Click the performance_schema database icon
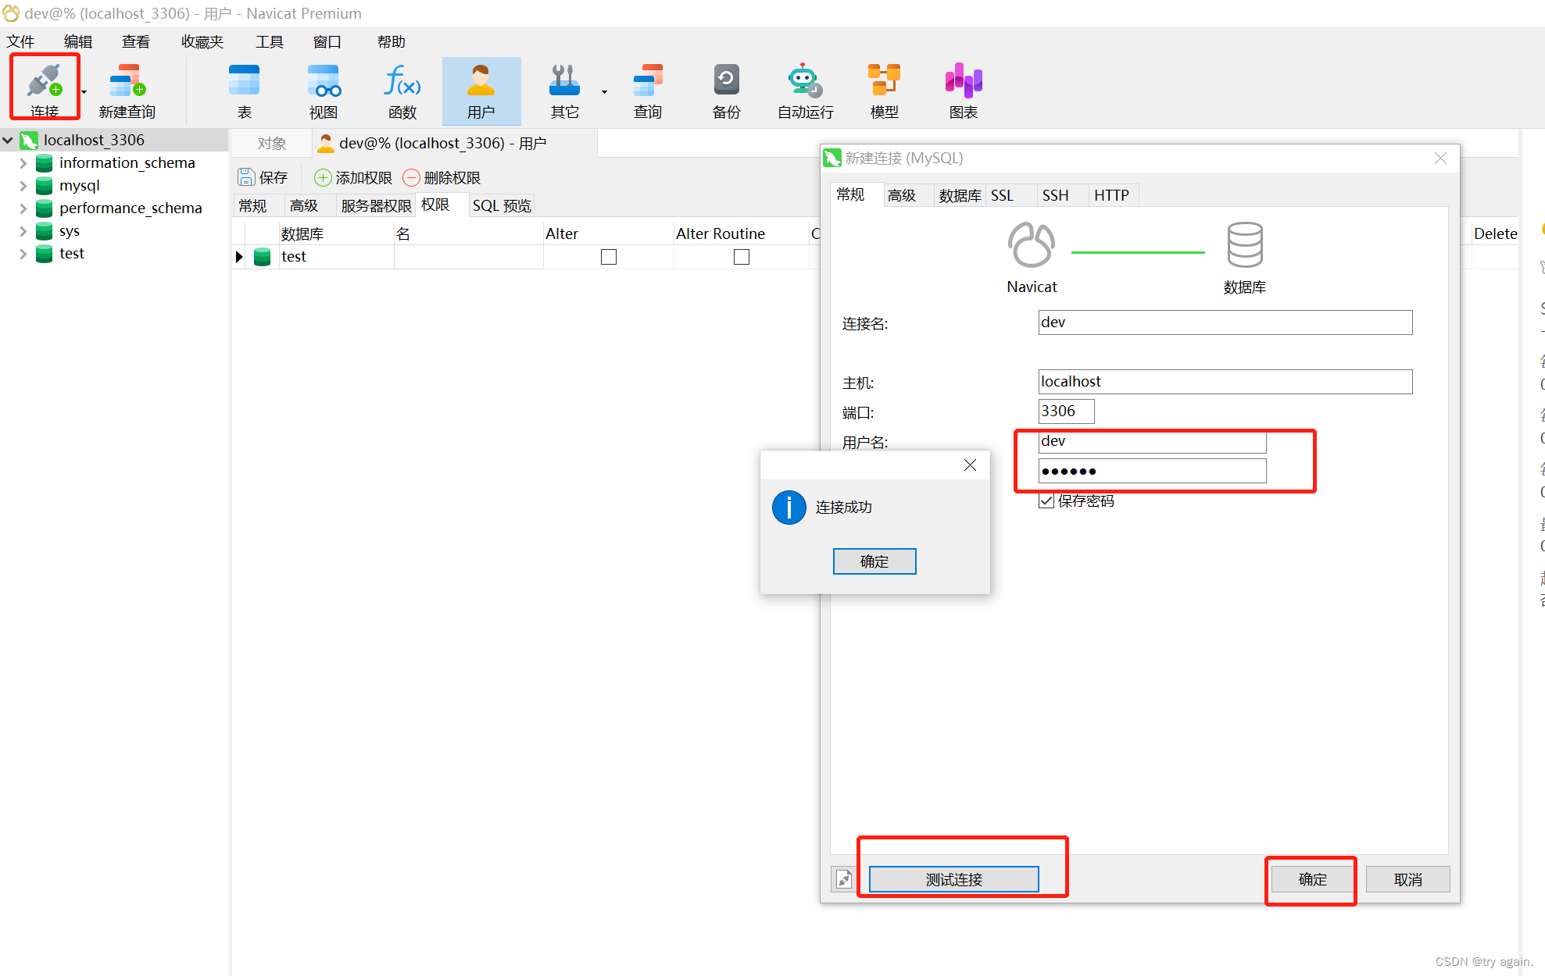The height and width of the screenshot is (976, 1545). point(45,208)
